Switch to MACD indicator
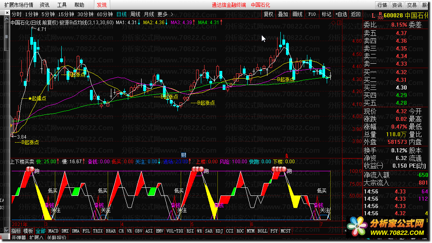Viewport: 432px width, 243px height. pos(53,231)
